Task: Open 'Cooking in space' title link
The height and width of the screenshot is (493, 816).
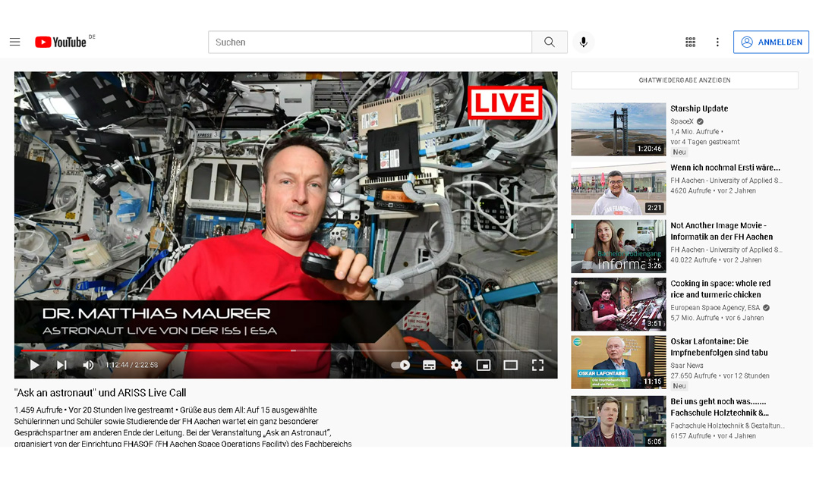Action: [x=720, y=289]
